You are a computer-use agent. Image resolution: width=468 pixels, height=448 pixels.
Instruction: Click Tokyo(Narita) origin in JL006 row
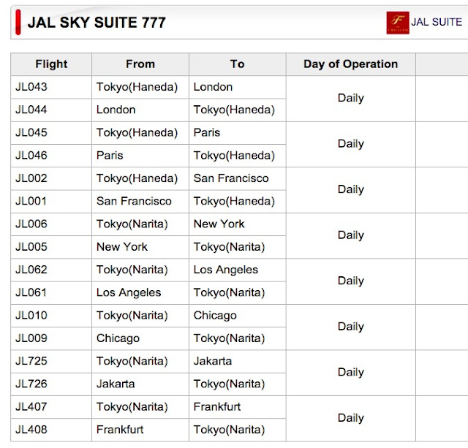click(132, 224)
